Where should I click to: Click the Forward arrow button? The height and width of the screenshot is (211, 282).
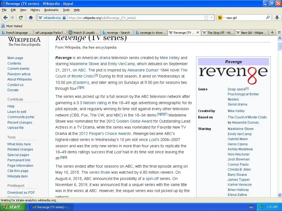click(12, 18)
